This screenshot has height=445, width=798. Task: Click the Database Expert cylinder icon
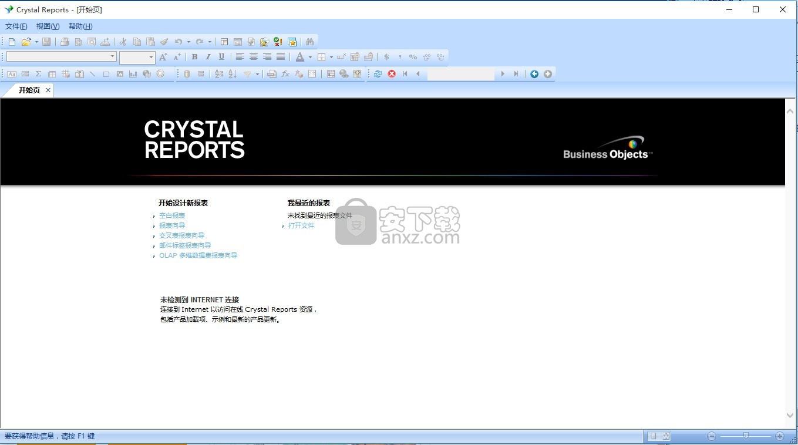[x=187, y=74]
